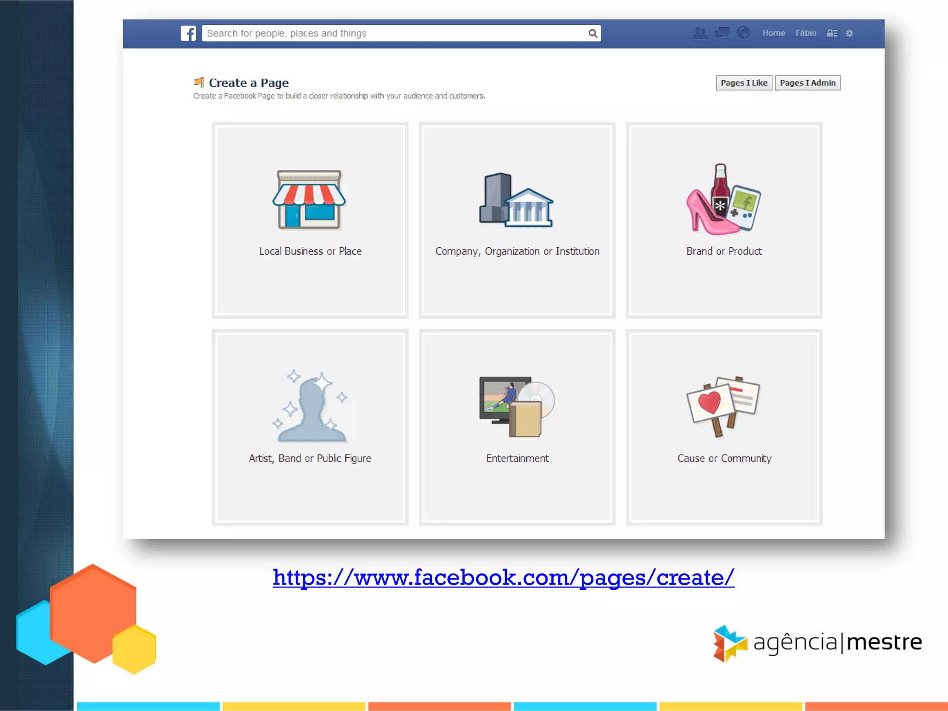Go to Home in top bar
This screenshot has width=948, height=711.
point(774,33)
